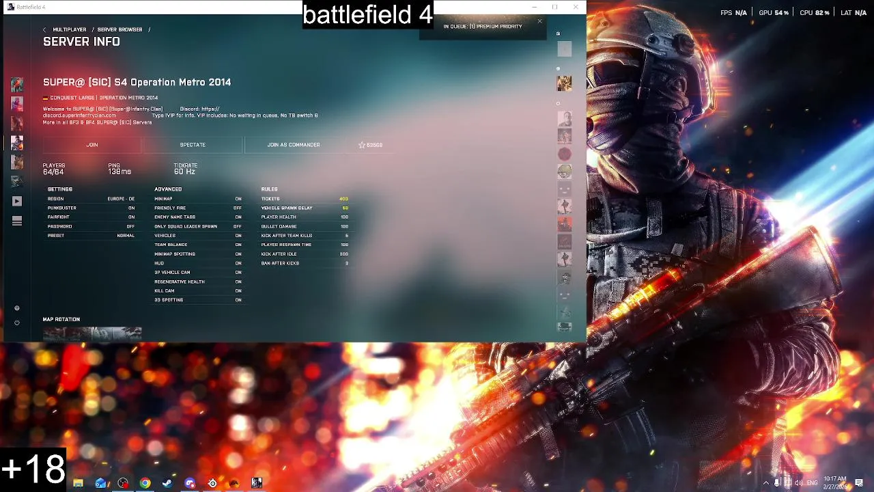Select the TICKETS rule row

(x=305, y=199)
